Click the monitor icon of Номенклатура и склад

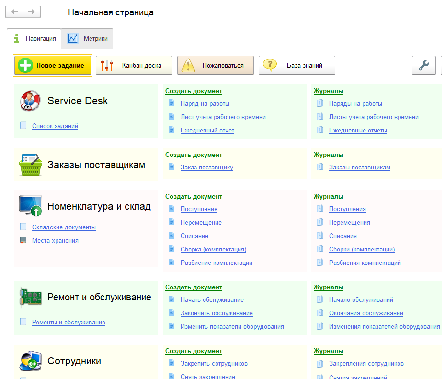coord(30,205)
